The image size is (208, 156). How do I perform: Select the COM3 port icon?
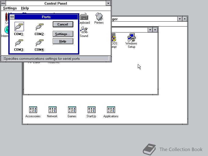[x=19, y=43]
